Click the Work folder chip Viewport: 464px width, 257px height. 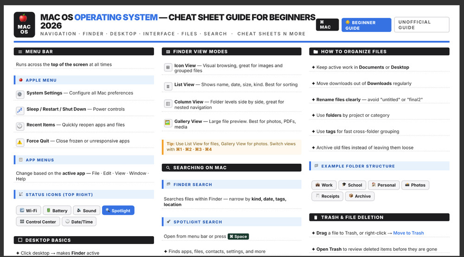324,185
